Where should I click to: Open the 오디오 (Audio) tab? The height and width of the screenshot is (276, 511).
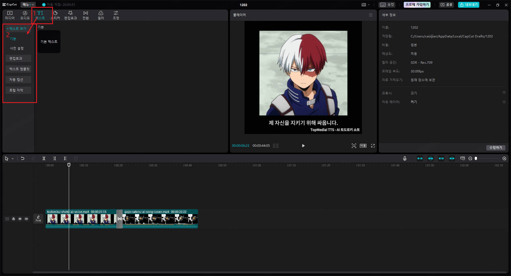[25, 15]
